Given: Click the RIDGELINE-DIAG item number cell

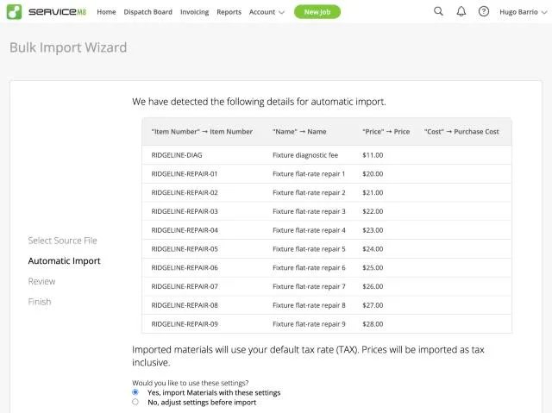Looking at the screenshot, I should pyautogui.click(x=177, y=155).
